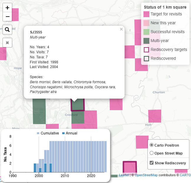
Task: Open the map search magnifier
Action: coord(7,30)
